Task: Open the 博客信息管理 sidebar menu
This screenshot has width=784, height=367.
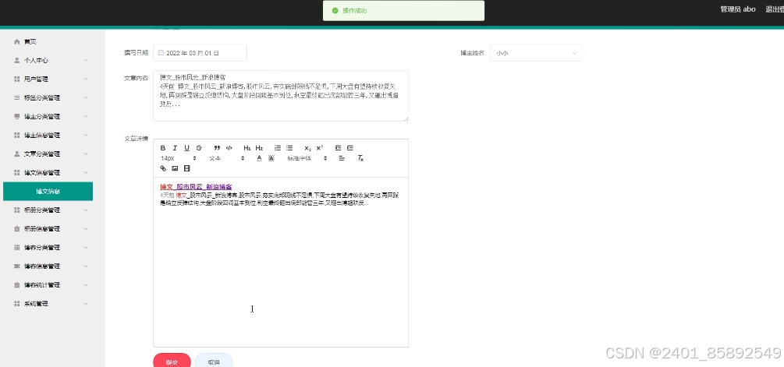Action: coord(48,266)
